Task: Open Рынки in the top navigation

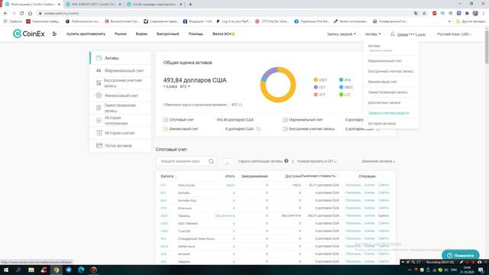Action: click(x=121, y=34)
